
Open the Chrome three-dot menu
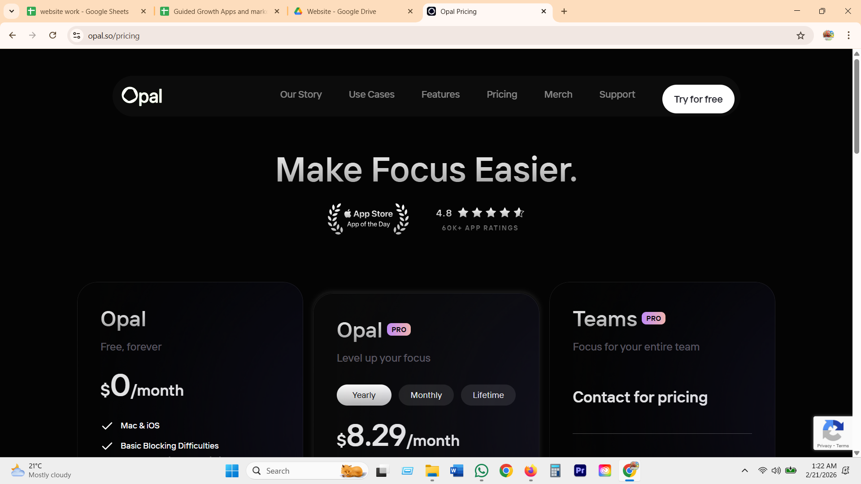pyautogui.click(x=848, y=35)
